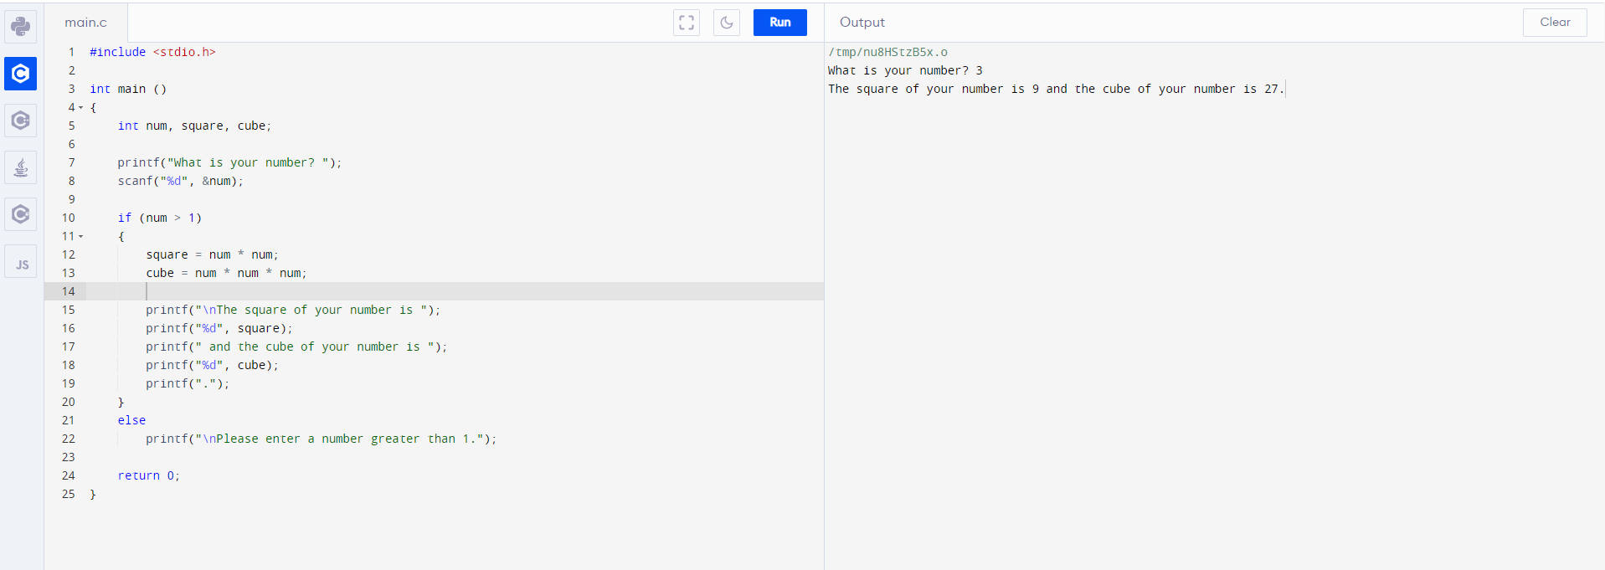Click the /tmp/nu8HStzB5x.o output path
The image size is (1605, 570).
coord(888,52)
